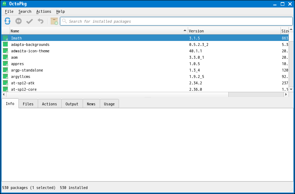This screenshot has width=295, height=194.
Task: Click the package icon beside adwaita-icon-theme
Action: tap(5, 51)
